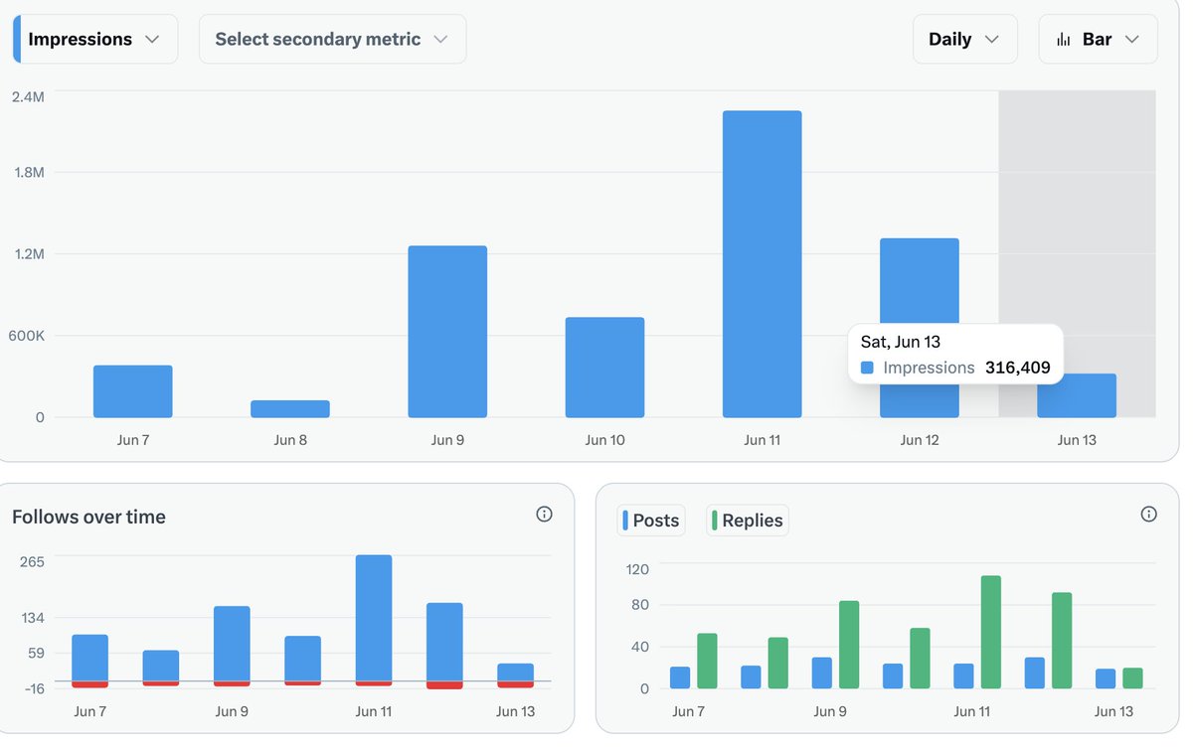Open the Daily interval dropdown
This screenshot has height=749, width=1193.
coord(964,40)
